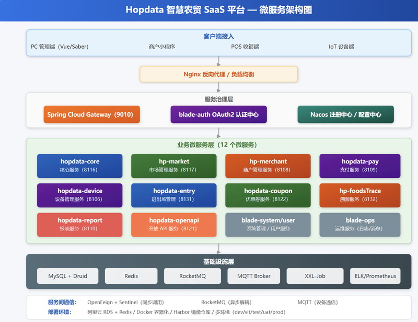Click the RocketMQ infrastructure box
Screen dimensions: 418x322
click(x=192, y=276)
